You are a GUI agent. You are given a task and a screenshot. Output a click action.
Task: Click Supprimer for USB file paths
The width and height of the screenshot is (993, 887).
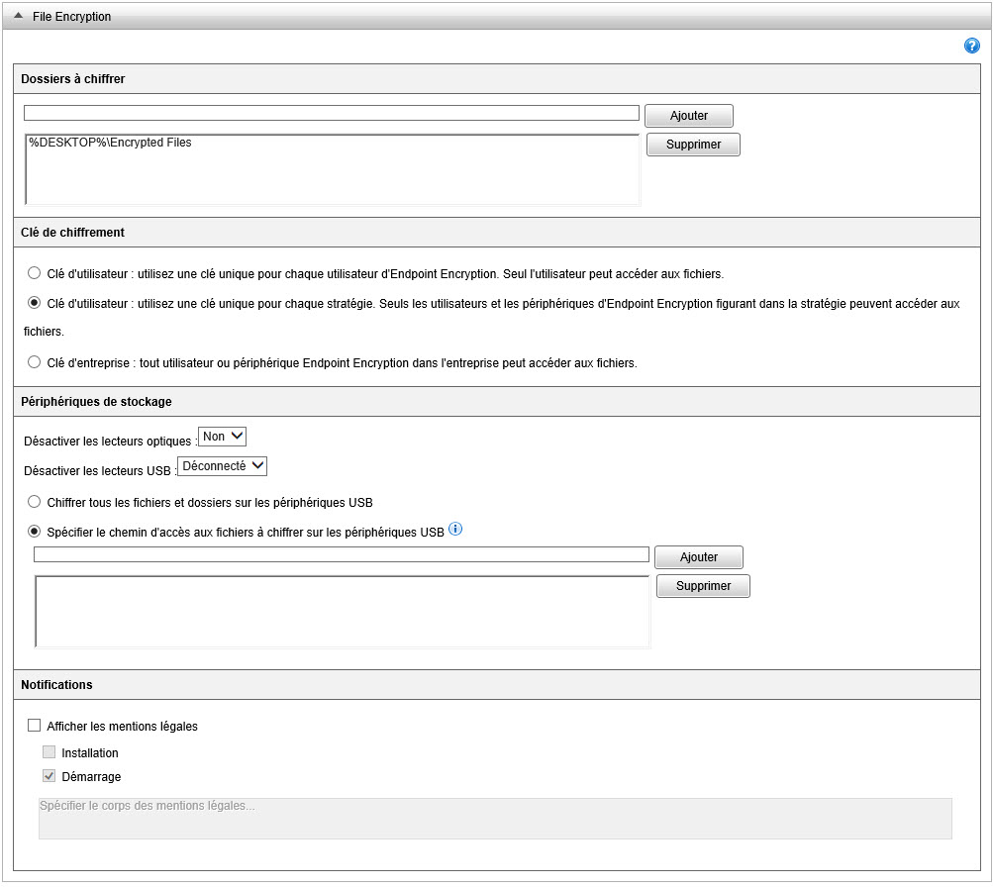pyautogui.click(x=703, y=586)
